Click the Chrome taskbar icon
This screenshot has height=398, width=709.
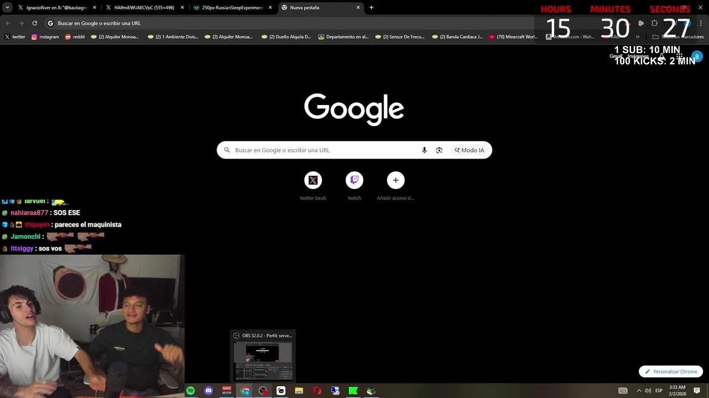245,391
